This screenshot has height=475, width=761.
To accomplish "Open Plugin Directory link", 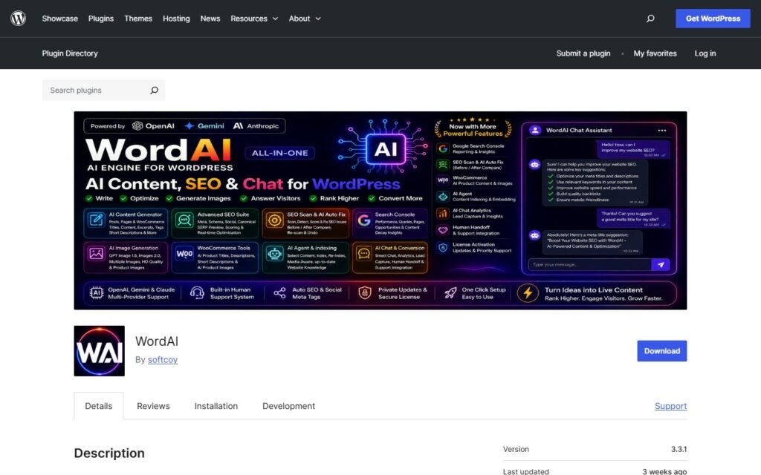I will pos(70,53).
